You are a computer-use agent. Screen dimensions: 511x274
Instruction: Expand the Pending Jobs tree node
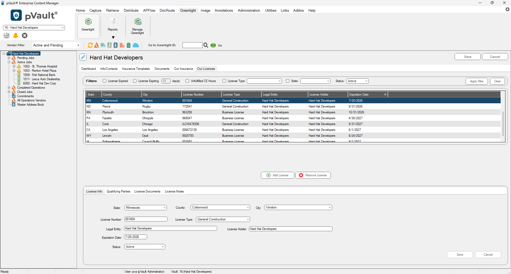[9, 58]
